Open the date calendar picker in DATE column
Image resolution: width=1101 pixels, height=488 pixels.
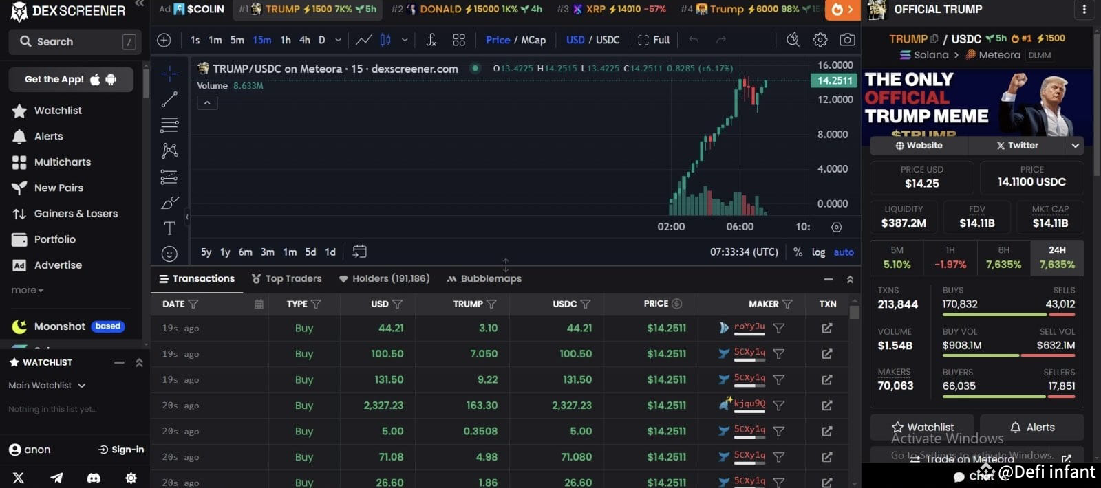(259, 304)
